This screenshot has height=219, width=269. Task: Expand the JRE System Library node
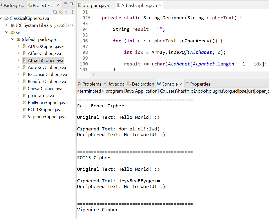pyautogui.click(x=7, y=25)
